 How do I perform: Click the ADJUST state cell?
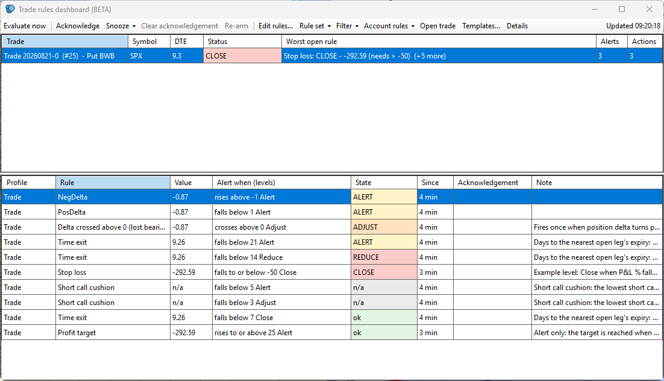pyautogui.click(x=384, y=227)
